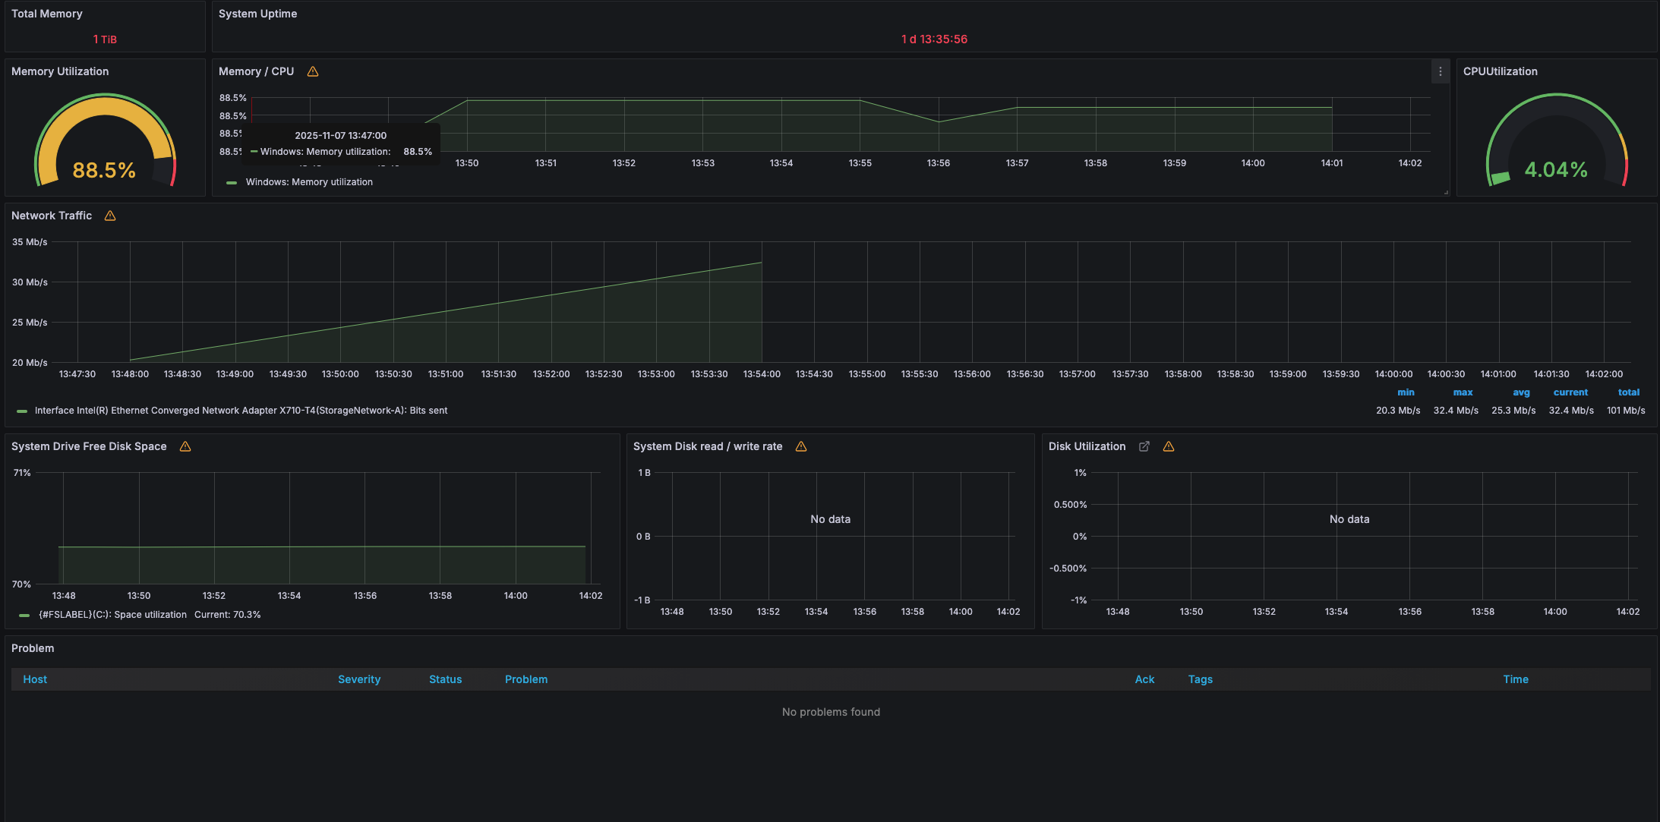Viewport: 1660px width, 822px height.
Task: Click the warning icon on Network Traffic panel
Action: pos(109,216)
